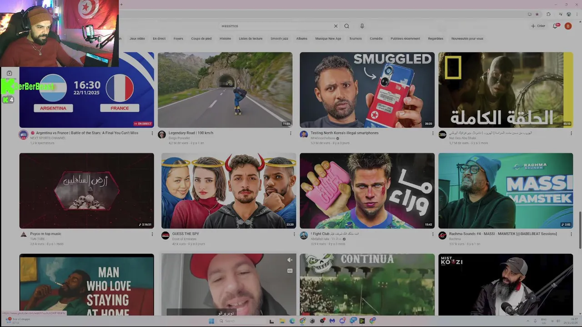This screenshot has height=327, width=582.
Task: Open the Fight Club video thumbnail
Action: [x=367, y=191]
